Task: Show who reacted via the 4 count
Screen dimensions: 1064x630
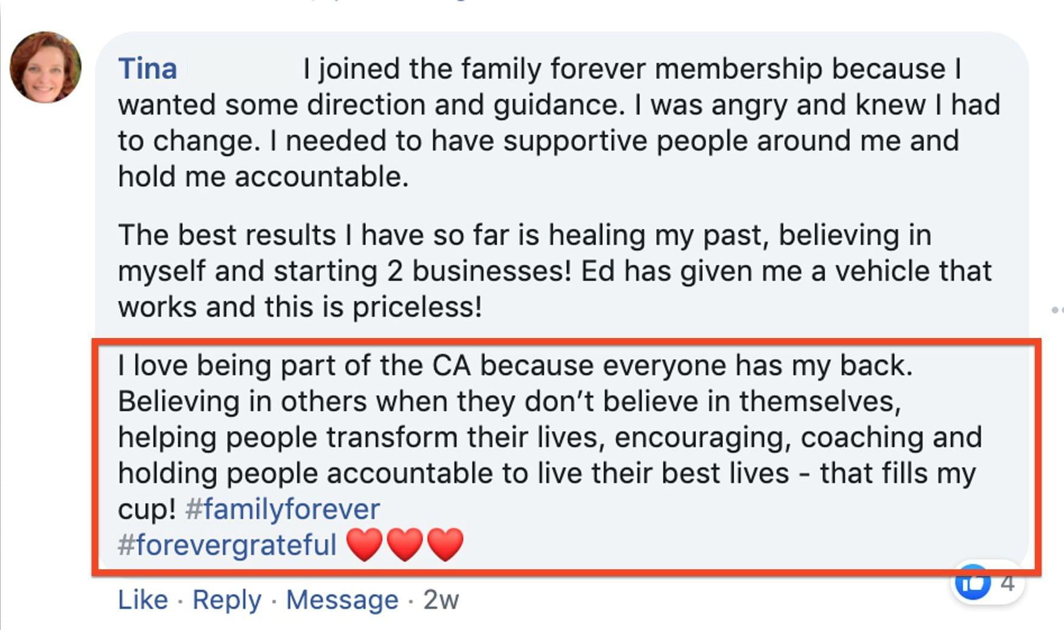Action: tap(1008, 583)
